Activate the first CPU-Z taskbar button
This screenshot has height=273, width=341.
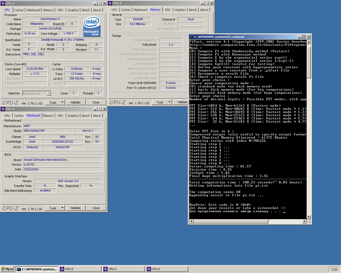[x=80, y=269]
